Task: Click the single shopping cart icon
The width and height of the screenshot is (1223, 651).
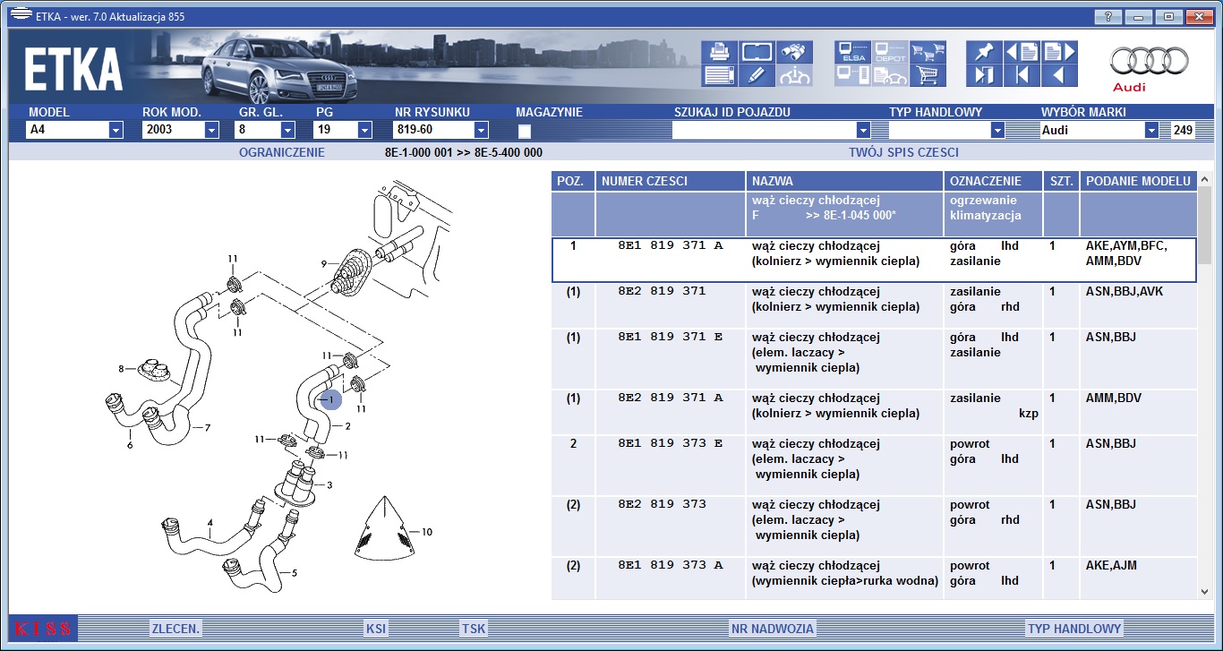Action: coord(928,75)
